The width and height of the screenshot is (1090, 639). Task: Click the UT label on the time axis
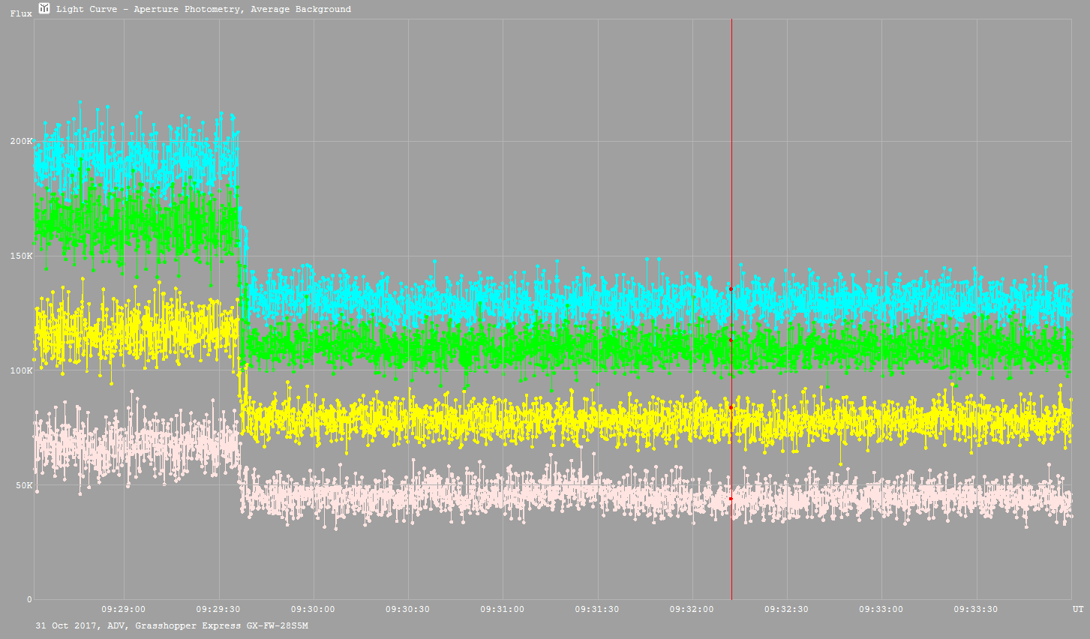(1077, 609)
